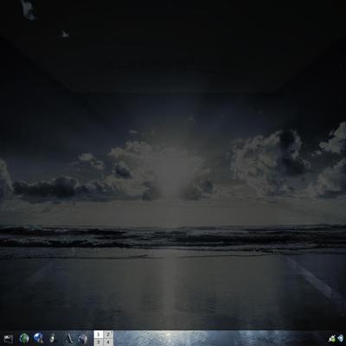Screen dimensions: 346x346
Task: Switch to workspace 4 in the pager
Action: click(x=108, y=343)
